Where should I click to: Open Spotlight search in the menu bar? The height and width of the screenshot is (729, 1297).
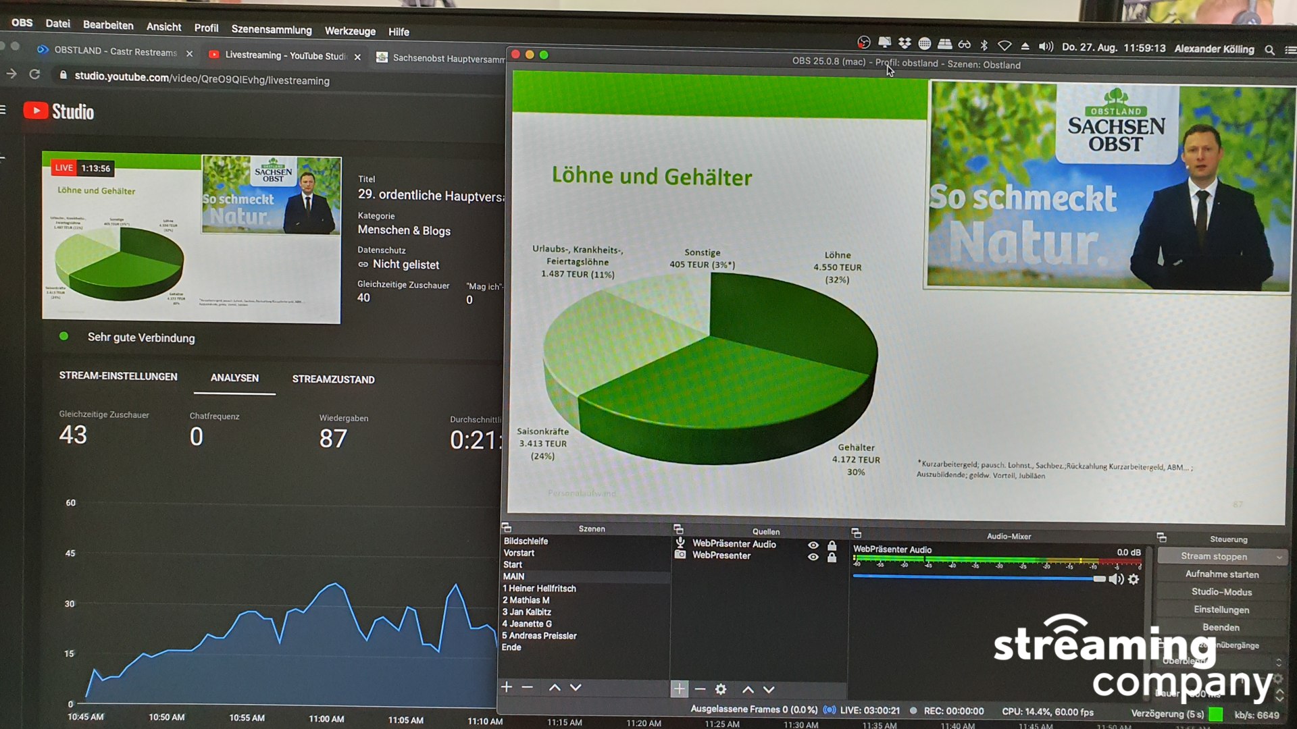[1269, 49]
